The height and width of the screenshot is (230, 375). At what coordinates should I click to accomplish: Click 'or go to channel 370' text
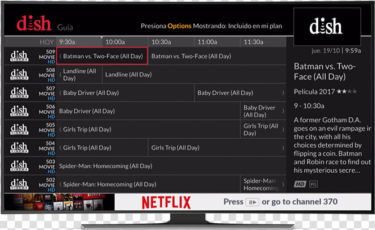point(300,202)
